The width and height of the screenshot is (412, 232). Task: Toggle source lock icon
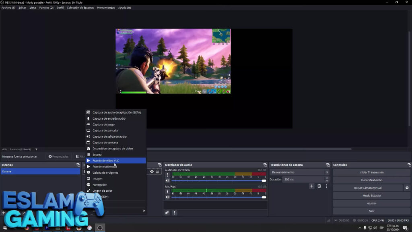pos(157,172)
